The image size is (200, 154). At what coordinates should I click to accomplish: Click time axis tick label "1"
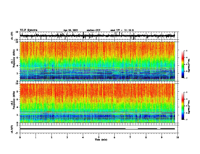pos(36,137)
